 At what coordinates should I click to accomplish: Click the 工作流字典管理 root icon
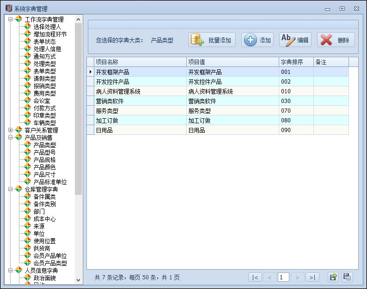[x=18, y=19]
